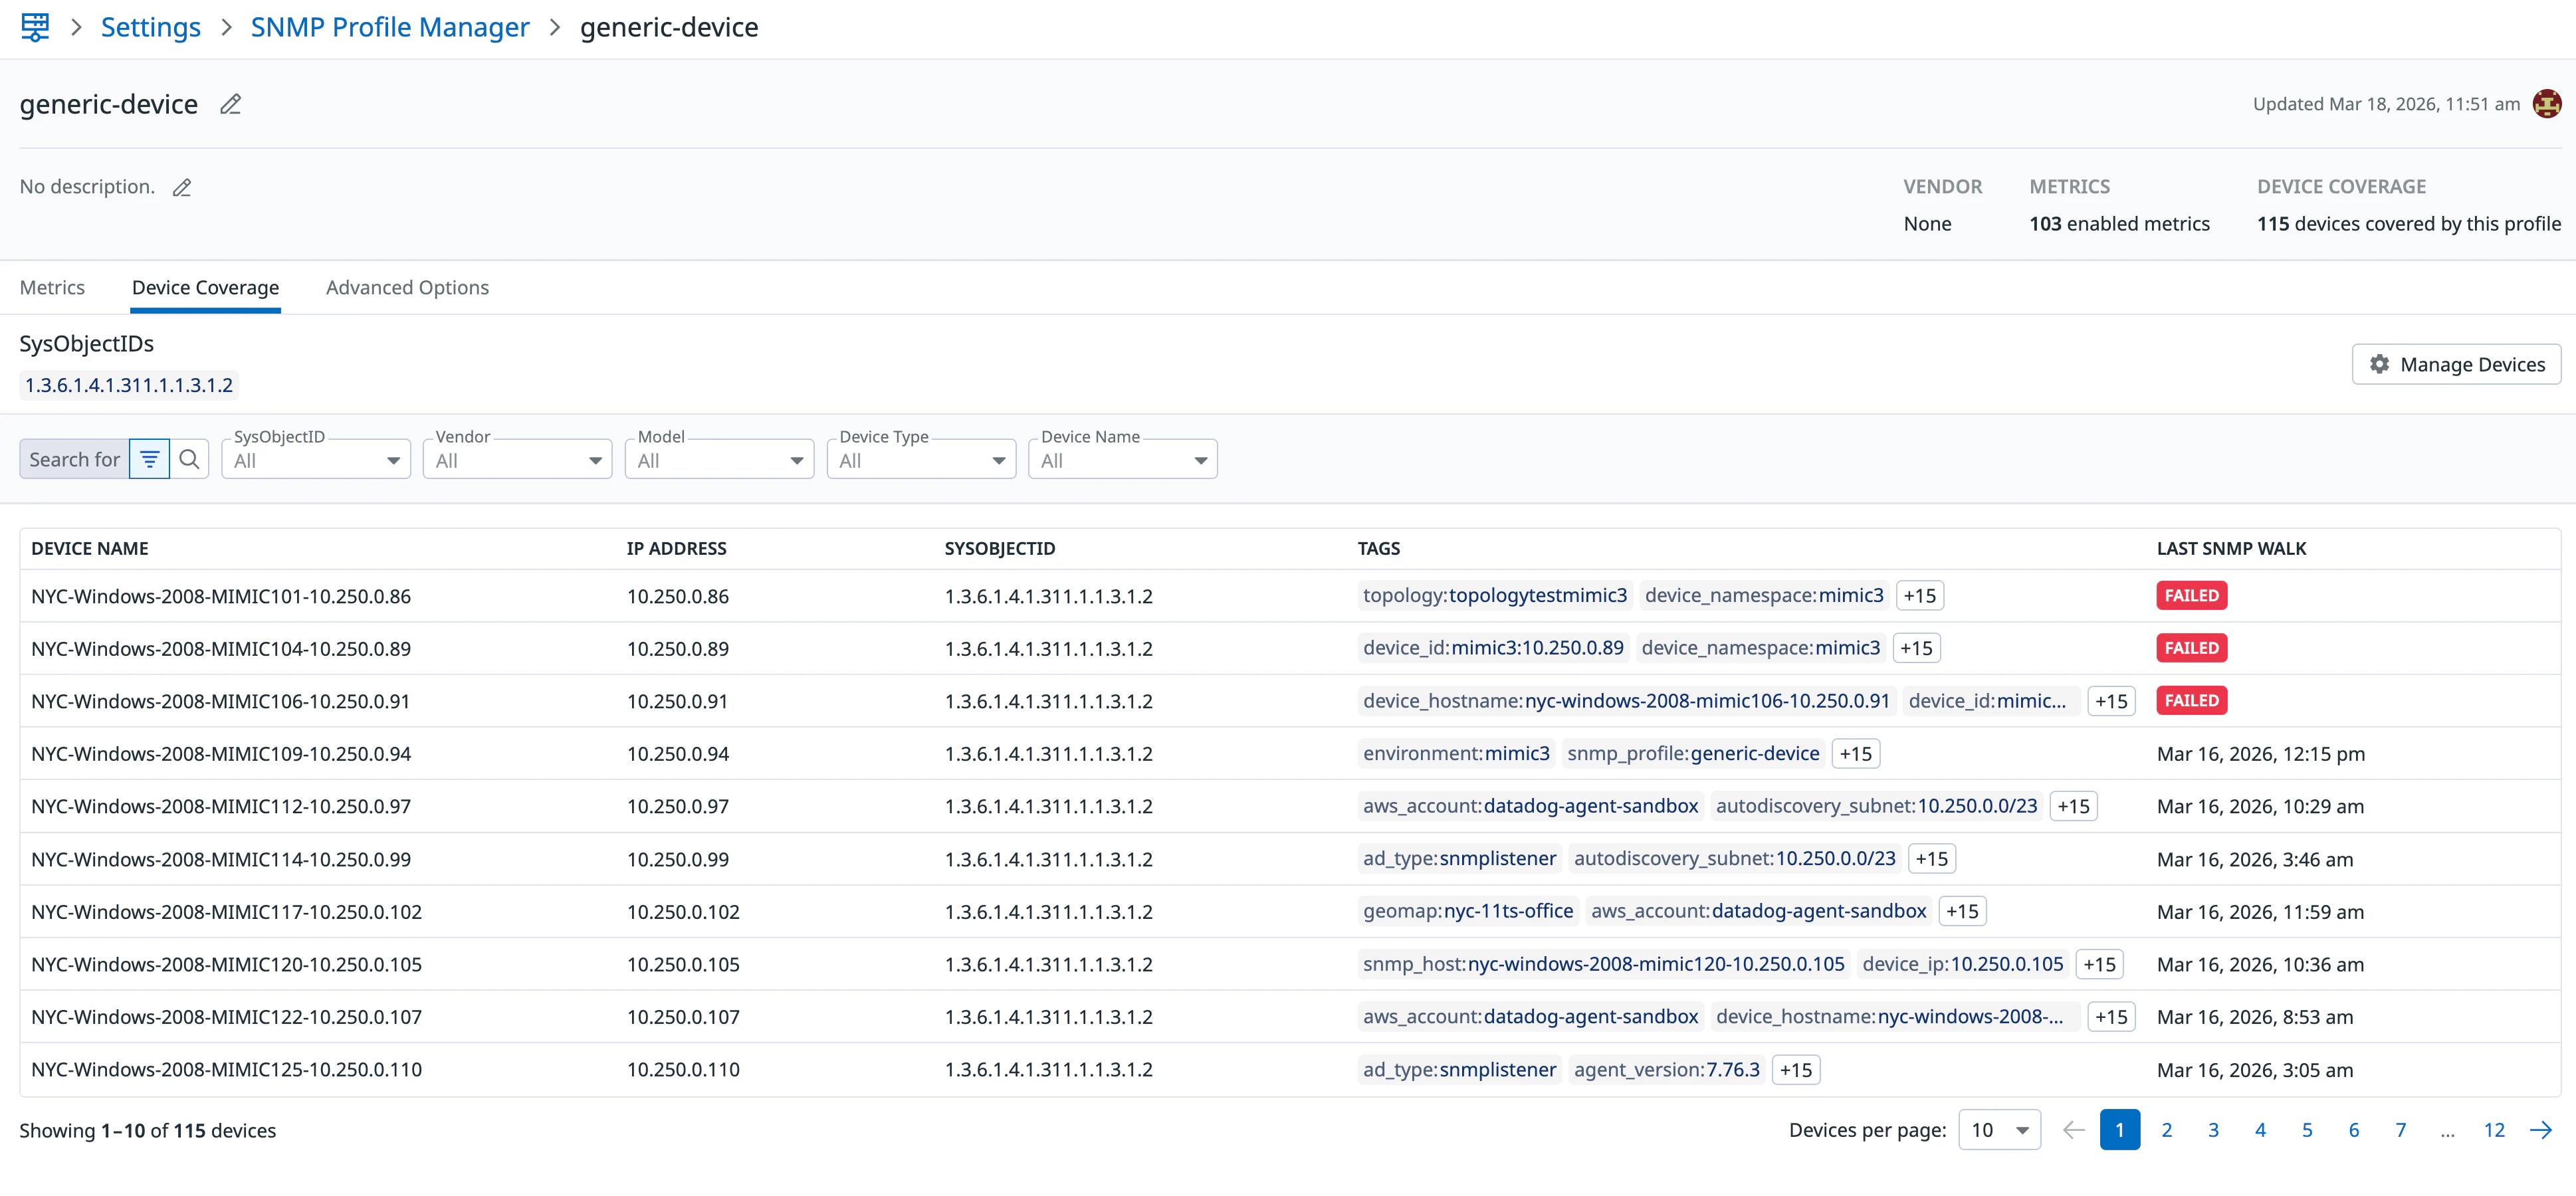Go to page 12 of devices
This screenshot has height=1196, width=2576.
point(2494,1130)
